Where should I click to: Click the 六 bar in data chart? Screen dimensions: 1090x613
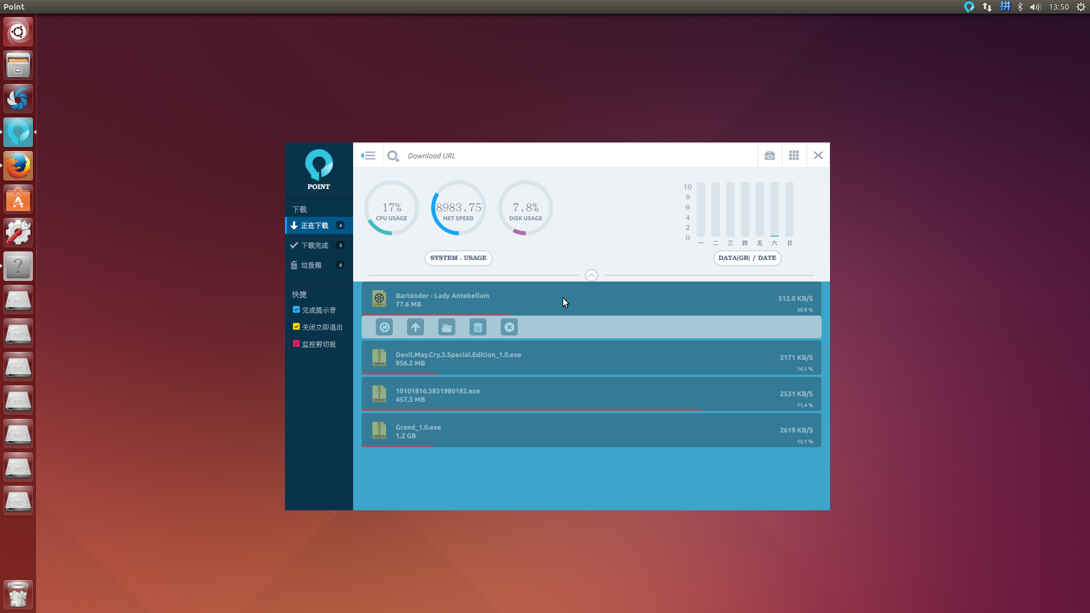(x=775, y=209)
